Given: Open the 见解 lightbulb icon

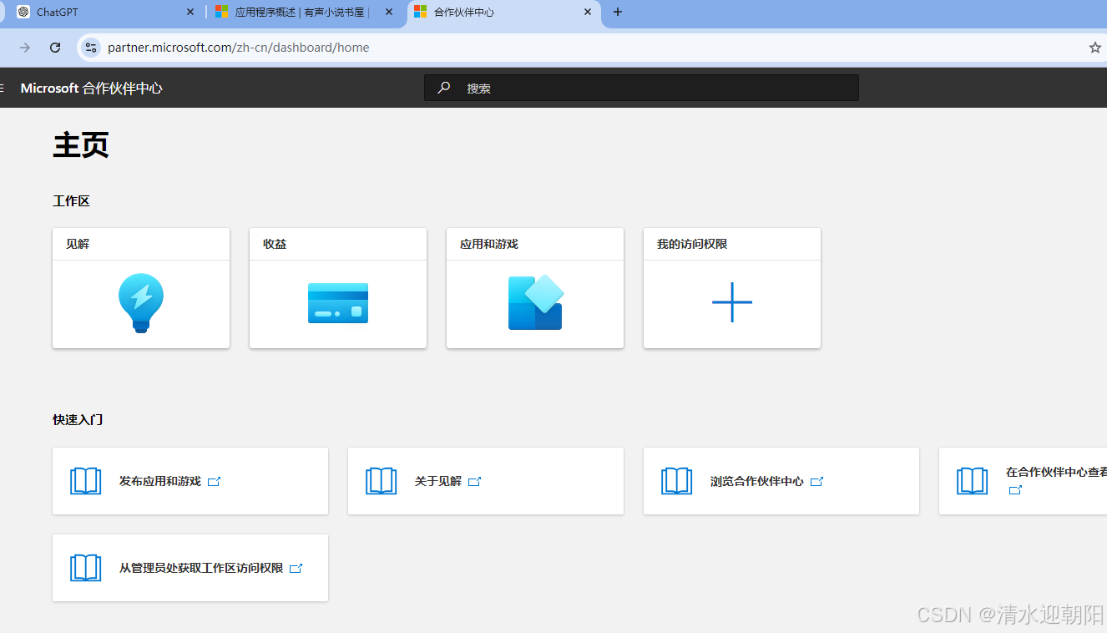Looking at the screenshot, I should 141,303.
